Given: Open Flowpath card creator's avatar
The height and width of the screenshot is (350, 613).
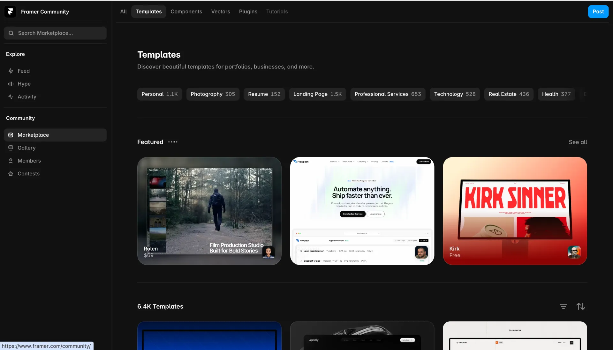Looking at the screenshot, I should (421, 252).
